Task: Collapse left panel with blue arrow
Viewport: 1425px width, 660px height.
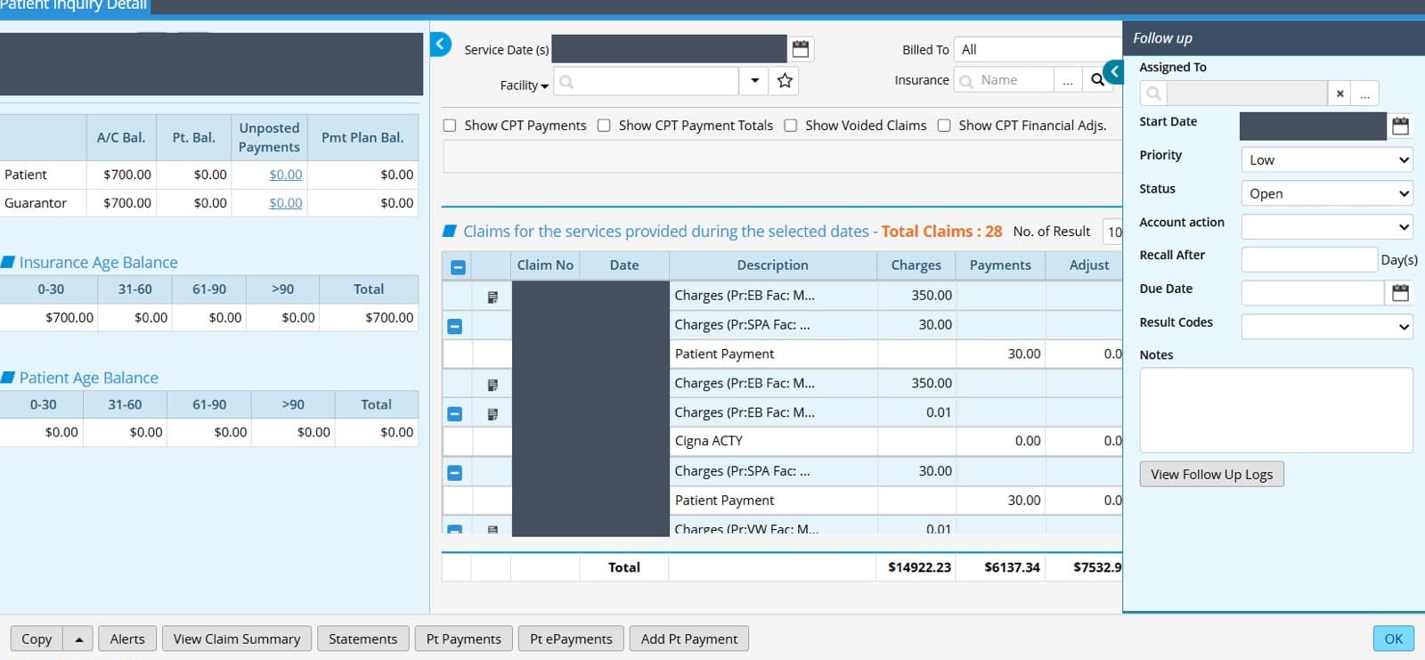Action: 440,44
